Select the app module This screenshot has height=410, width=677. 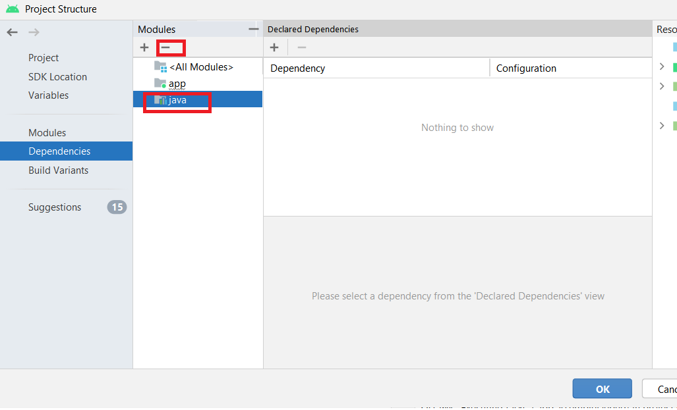point(177,84)
